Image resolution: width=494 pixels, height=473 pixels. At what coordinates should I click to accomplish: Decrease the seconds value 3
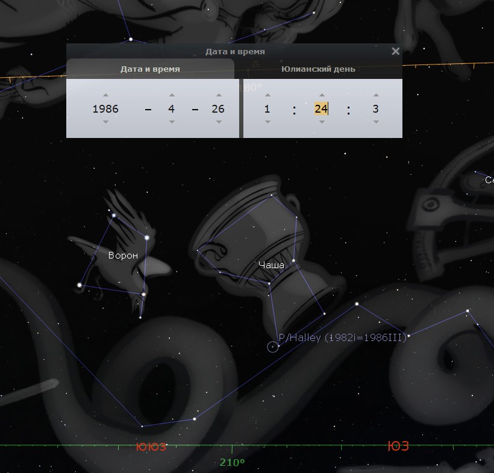coord(376,122)
